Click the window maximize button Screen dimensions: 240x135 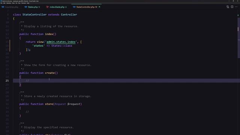tap(233, 1)
